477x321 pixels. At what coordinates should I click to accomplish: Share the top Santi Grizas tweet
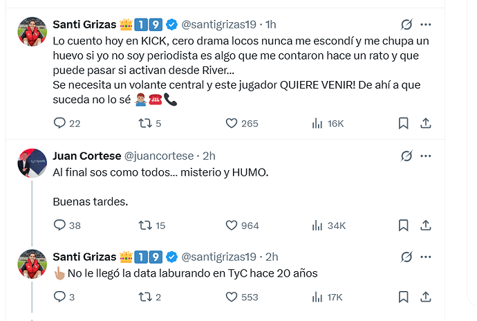[426, 123]
